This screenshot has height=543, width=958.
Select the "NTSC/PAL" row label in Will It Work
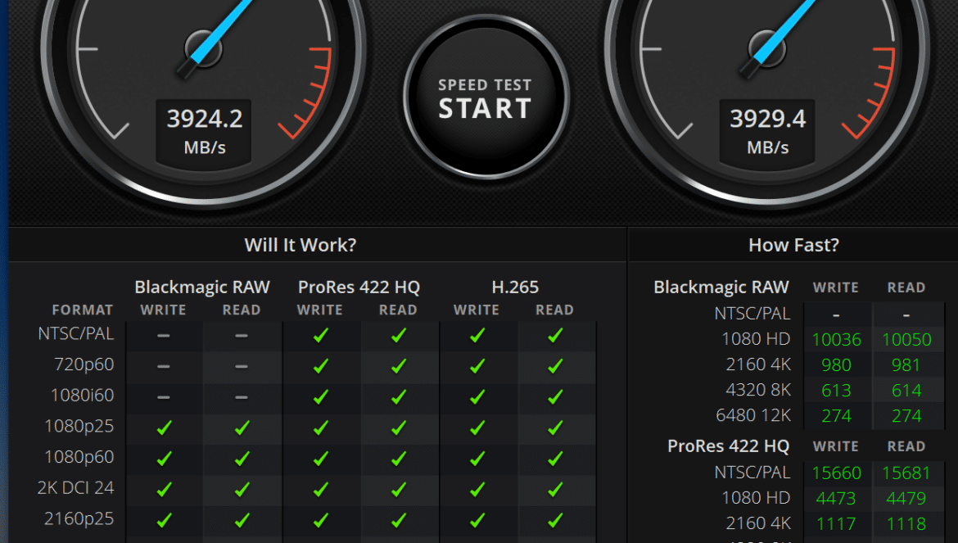[x=76, y=333]
